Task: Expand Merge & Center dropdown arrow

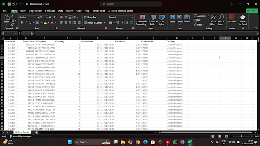Action: coord(104,22)
